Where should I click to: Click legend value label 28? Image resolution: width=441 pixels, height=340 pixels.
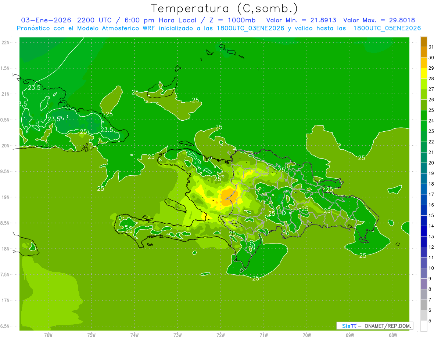point(431,78)
